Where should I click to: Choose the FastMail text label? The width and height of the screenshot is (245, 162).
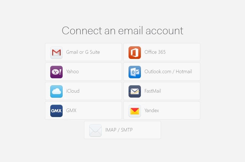(153, 91)
